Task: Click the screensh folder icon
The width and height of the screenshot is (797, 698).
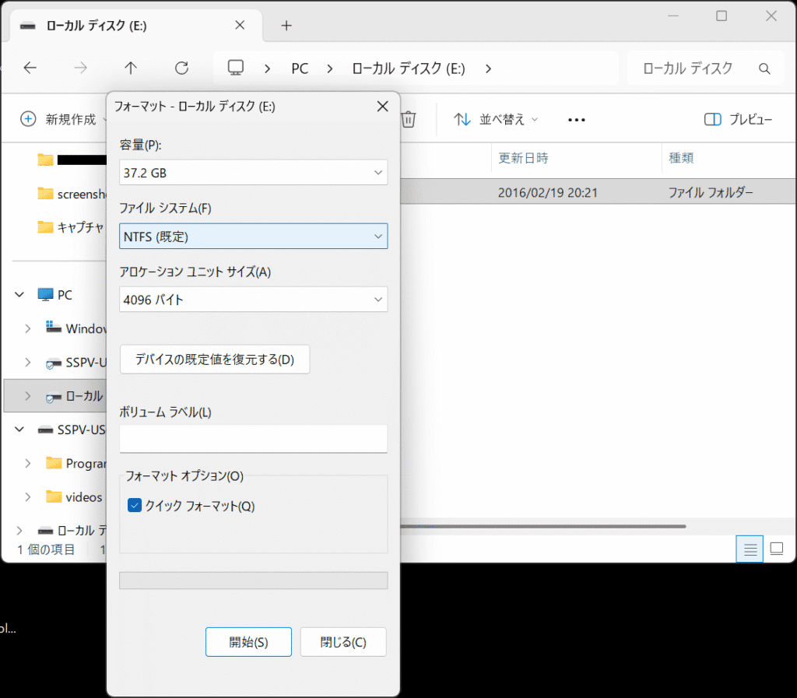Action: click(45, 194)
